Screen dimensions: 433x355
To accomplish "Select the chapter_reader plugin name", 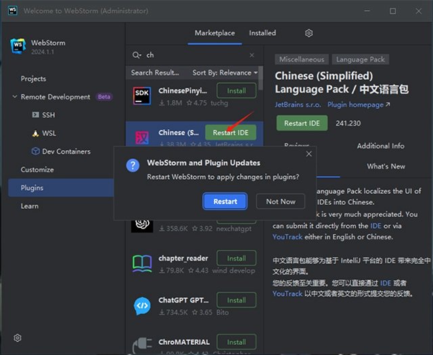I will [183, 258].
